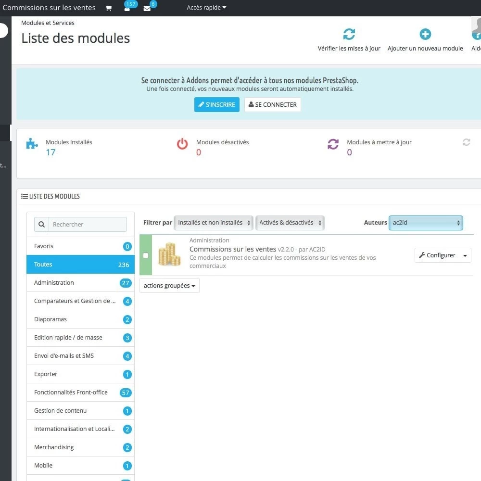Click Ajouter un nouveau module label
Screen dimensions: 481x481
(425, 49)
